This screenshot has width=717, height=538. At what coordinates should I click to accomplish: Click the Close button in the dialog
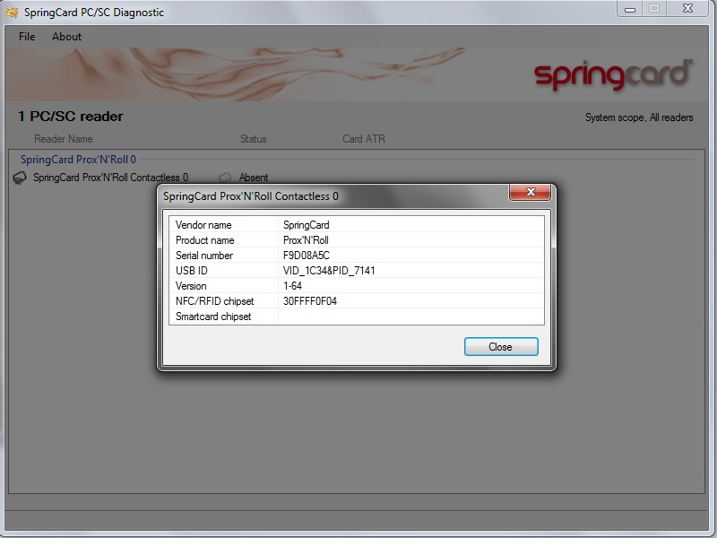click(501, 347)
